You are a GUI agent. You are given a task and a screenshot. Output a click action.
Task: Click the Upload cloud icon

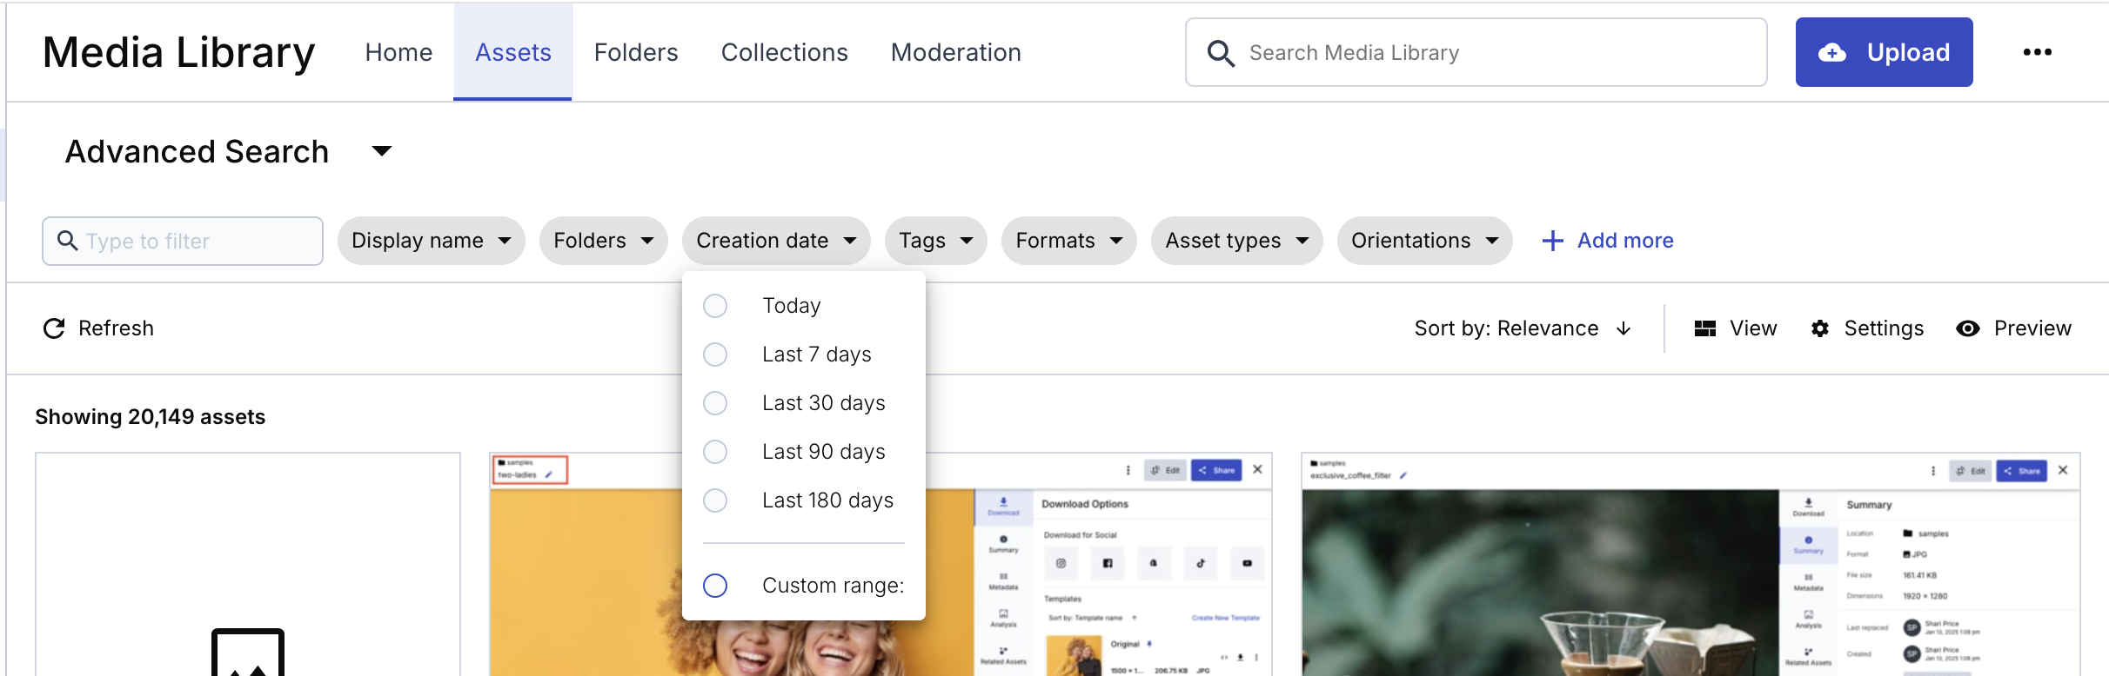point(1832,53)
